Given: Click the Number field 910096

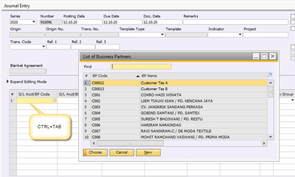Looking at the screenshot, I should click(x=51, y=22).
